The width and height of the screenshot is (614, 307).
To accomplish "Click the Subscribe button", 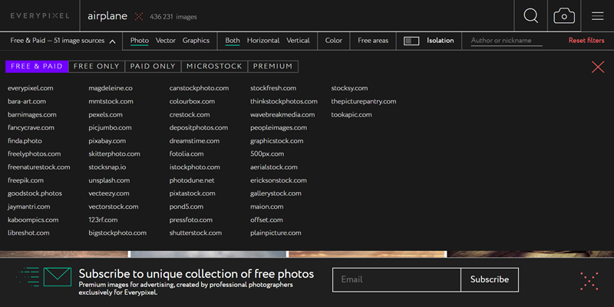I will tap(490, 279).
